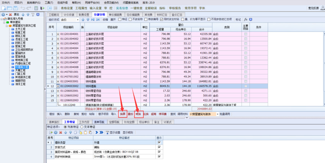Click the jump-to-last-row arrow icon

coord(98,20)
